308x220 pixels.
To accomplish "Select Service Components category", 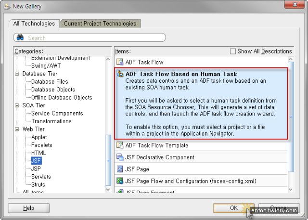I will 57,113.
